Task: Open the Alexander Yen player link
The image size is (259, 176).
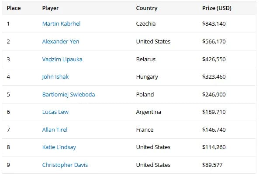Action: (61, 41)
